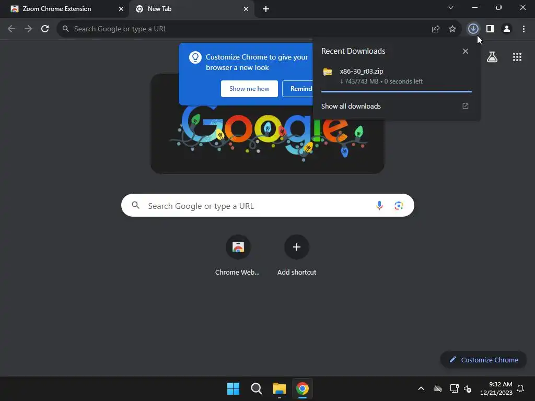
Task: Open the Google apps grid
Action: tap(517, 57)
